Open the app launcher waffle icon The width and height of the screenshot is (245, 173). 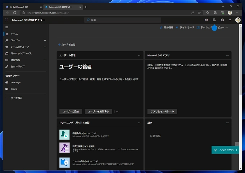(7, 20)
